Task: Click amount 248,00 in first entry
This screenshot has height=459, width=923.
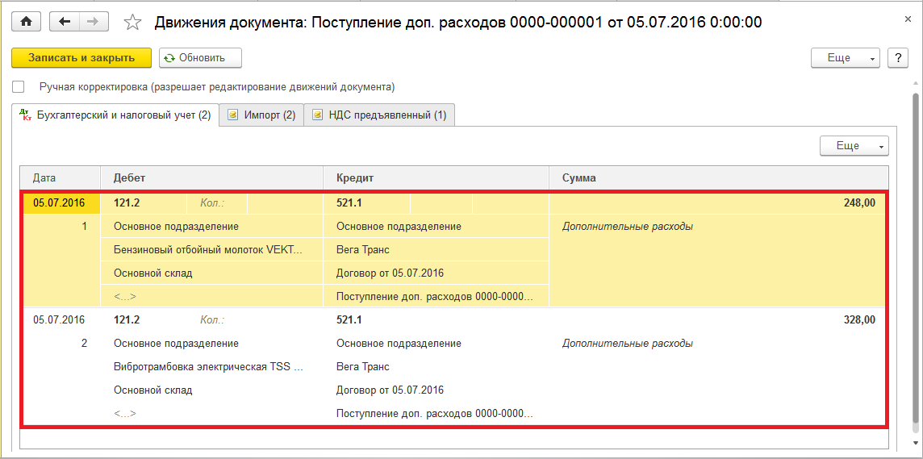Action: [858, 203]
